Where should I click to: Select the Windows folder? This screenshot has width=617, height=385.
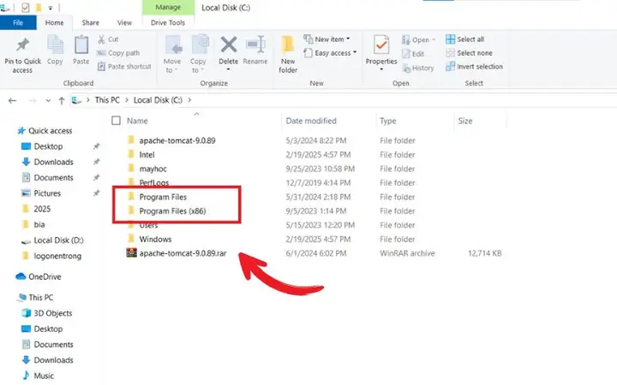(x=155, y=240)
